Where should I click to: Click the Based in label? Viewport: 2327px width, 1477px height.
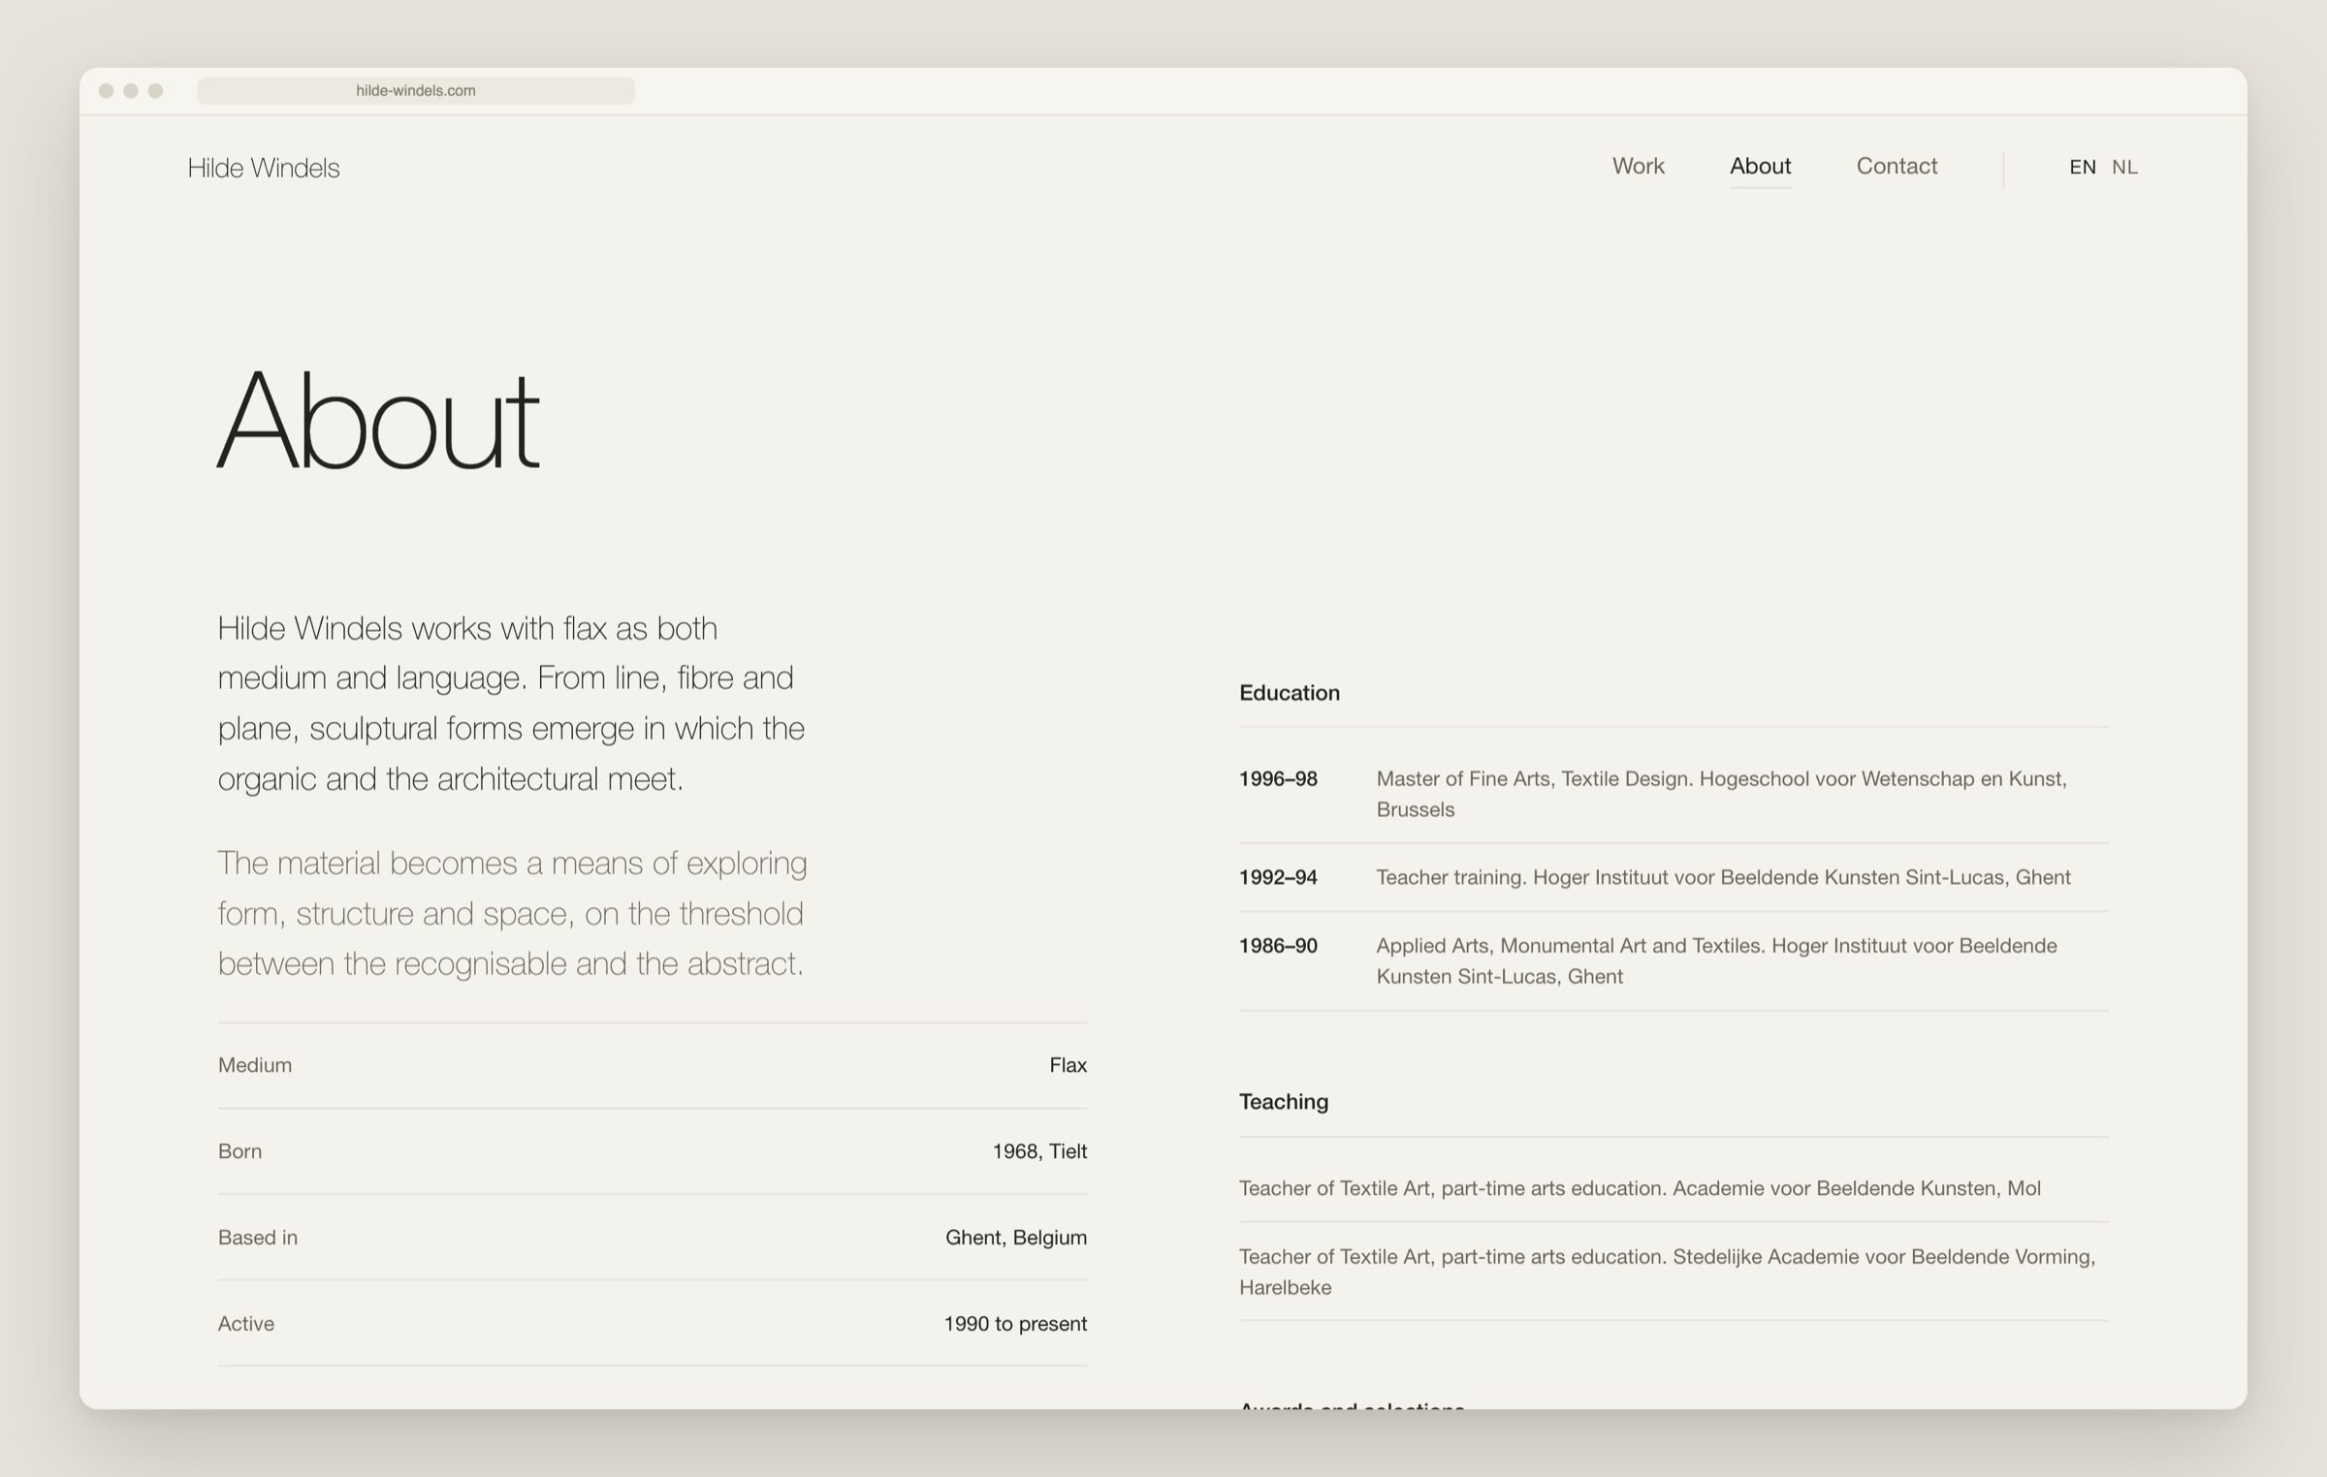pyautogui.click(x=257, y=1237)
